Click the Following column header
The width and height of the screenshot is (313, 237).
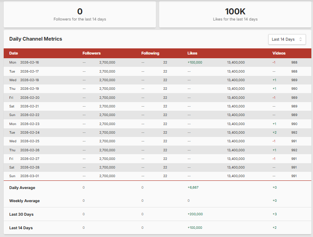click(150, 53)
